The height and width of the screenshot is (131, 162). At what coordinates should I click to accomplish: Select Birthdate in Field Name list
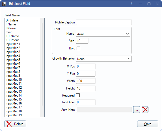pyautogui.click(x=12, y=20)
